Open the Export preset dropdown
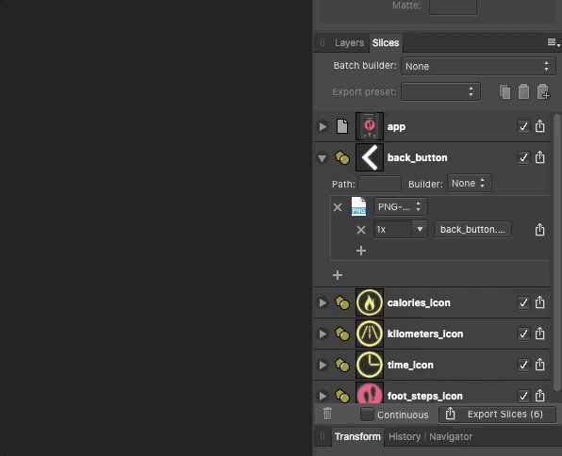Screen dimensions: 562x456 click(x=440, y=91)
